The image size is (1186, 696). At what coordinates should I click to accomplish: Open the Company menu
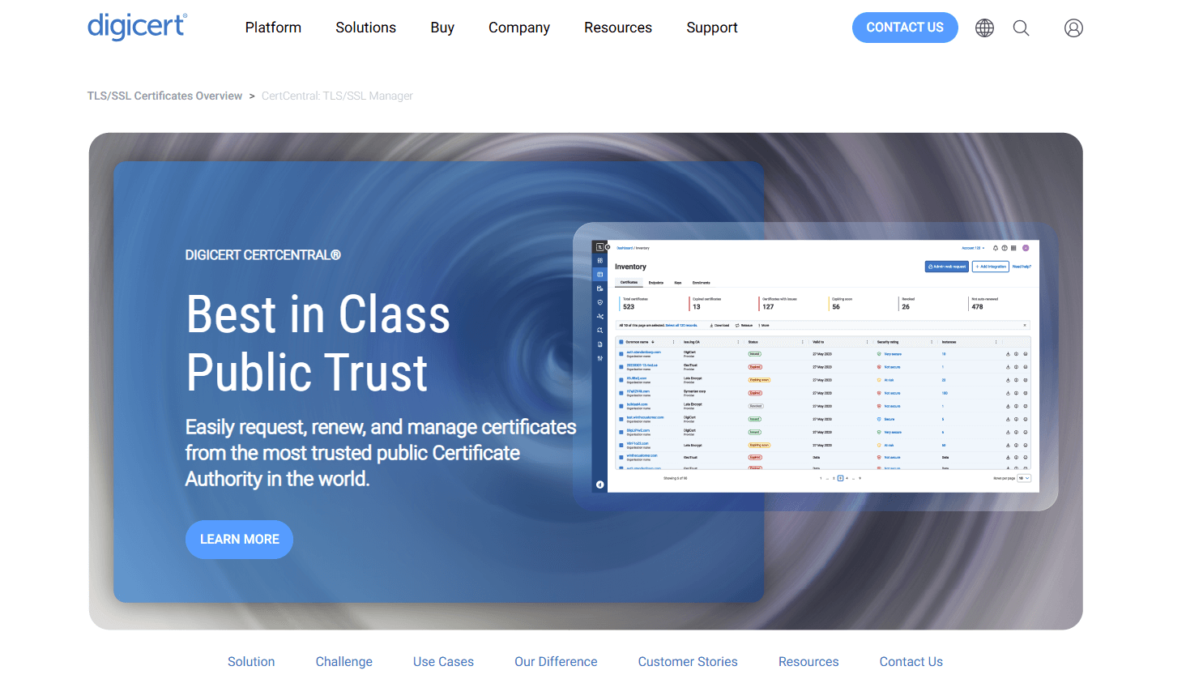pyautogui.click(x=519, y=28)
